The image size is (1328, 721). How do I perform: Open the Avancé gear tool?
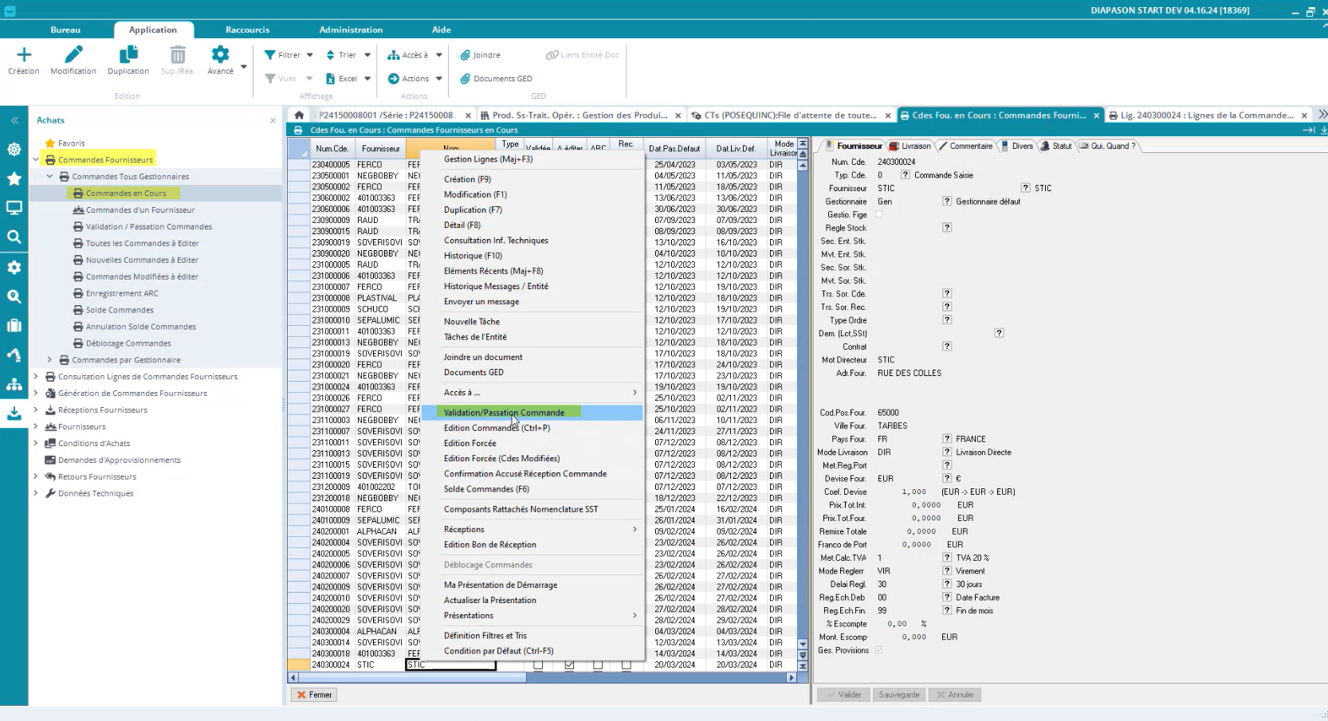point(220,55)
